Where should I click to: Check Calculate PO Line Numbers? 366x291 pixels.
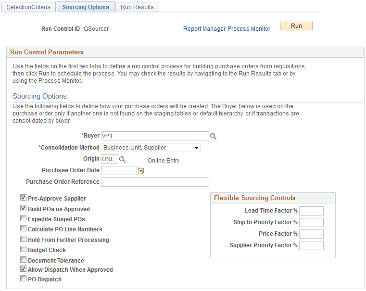point(23,228)
